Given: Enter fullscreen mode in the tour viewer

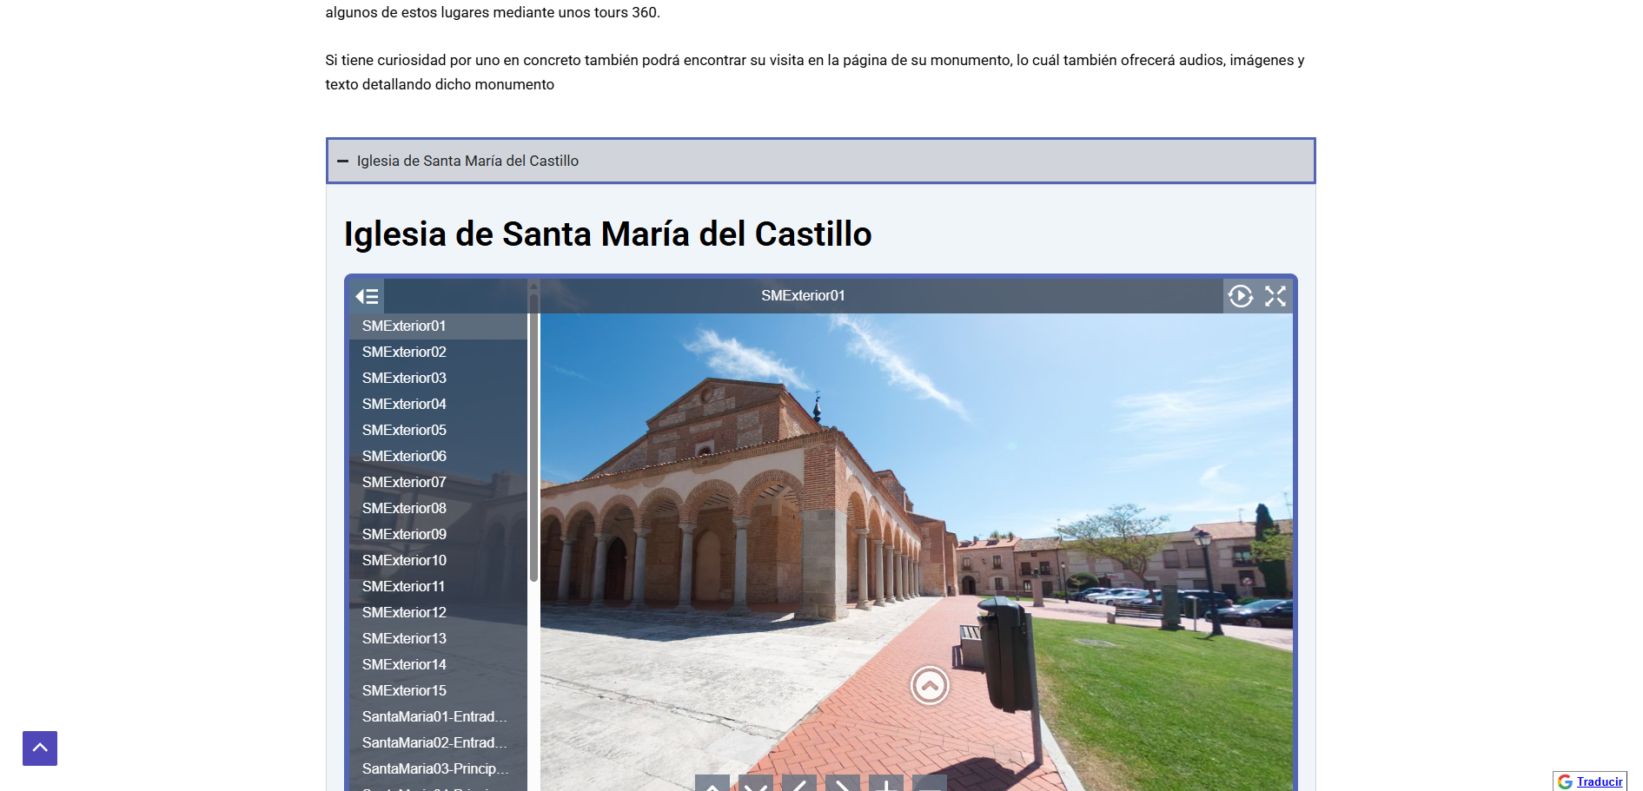Looking at the screenshot, I should 1275,296.
